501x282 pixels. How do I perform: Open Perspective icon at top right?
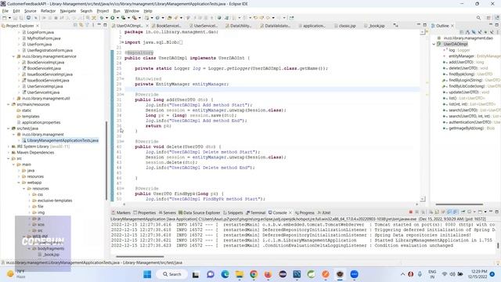point(488,18)
